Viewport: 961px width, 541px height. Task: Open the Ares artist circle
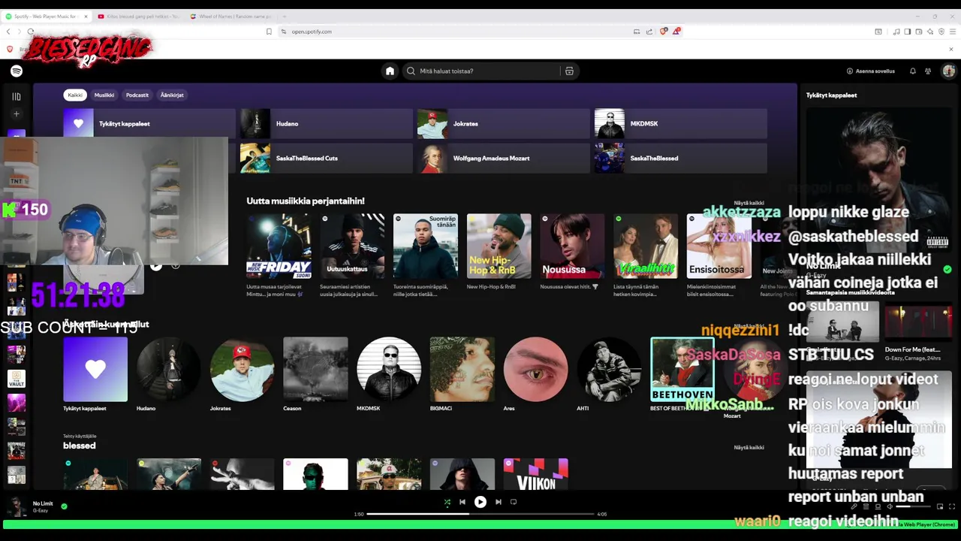(535, 369)
